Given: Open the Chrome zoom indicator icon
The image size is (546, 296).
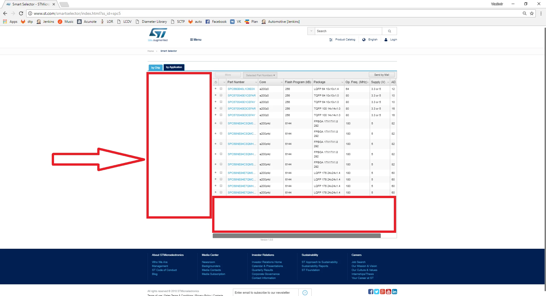Looking at the screenshot, I should [524, 13].
